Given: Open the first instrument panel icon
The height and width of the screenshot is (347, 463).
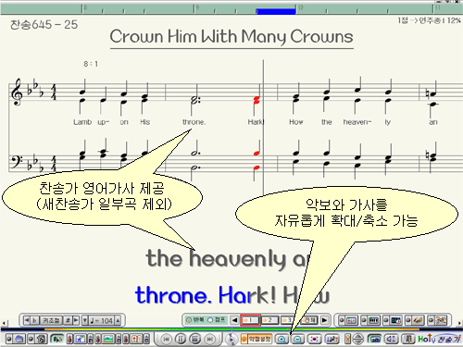Looking at the screenshot, I should coord(351,320).
